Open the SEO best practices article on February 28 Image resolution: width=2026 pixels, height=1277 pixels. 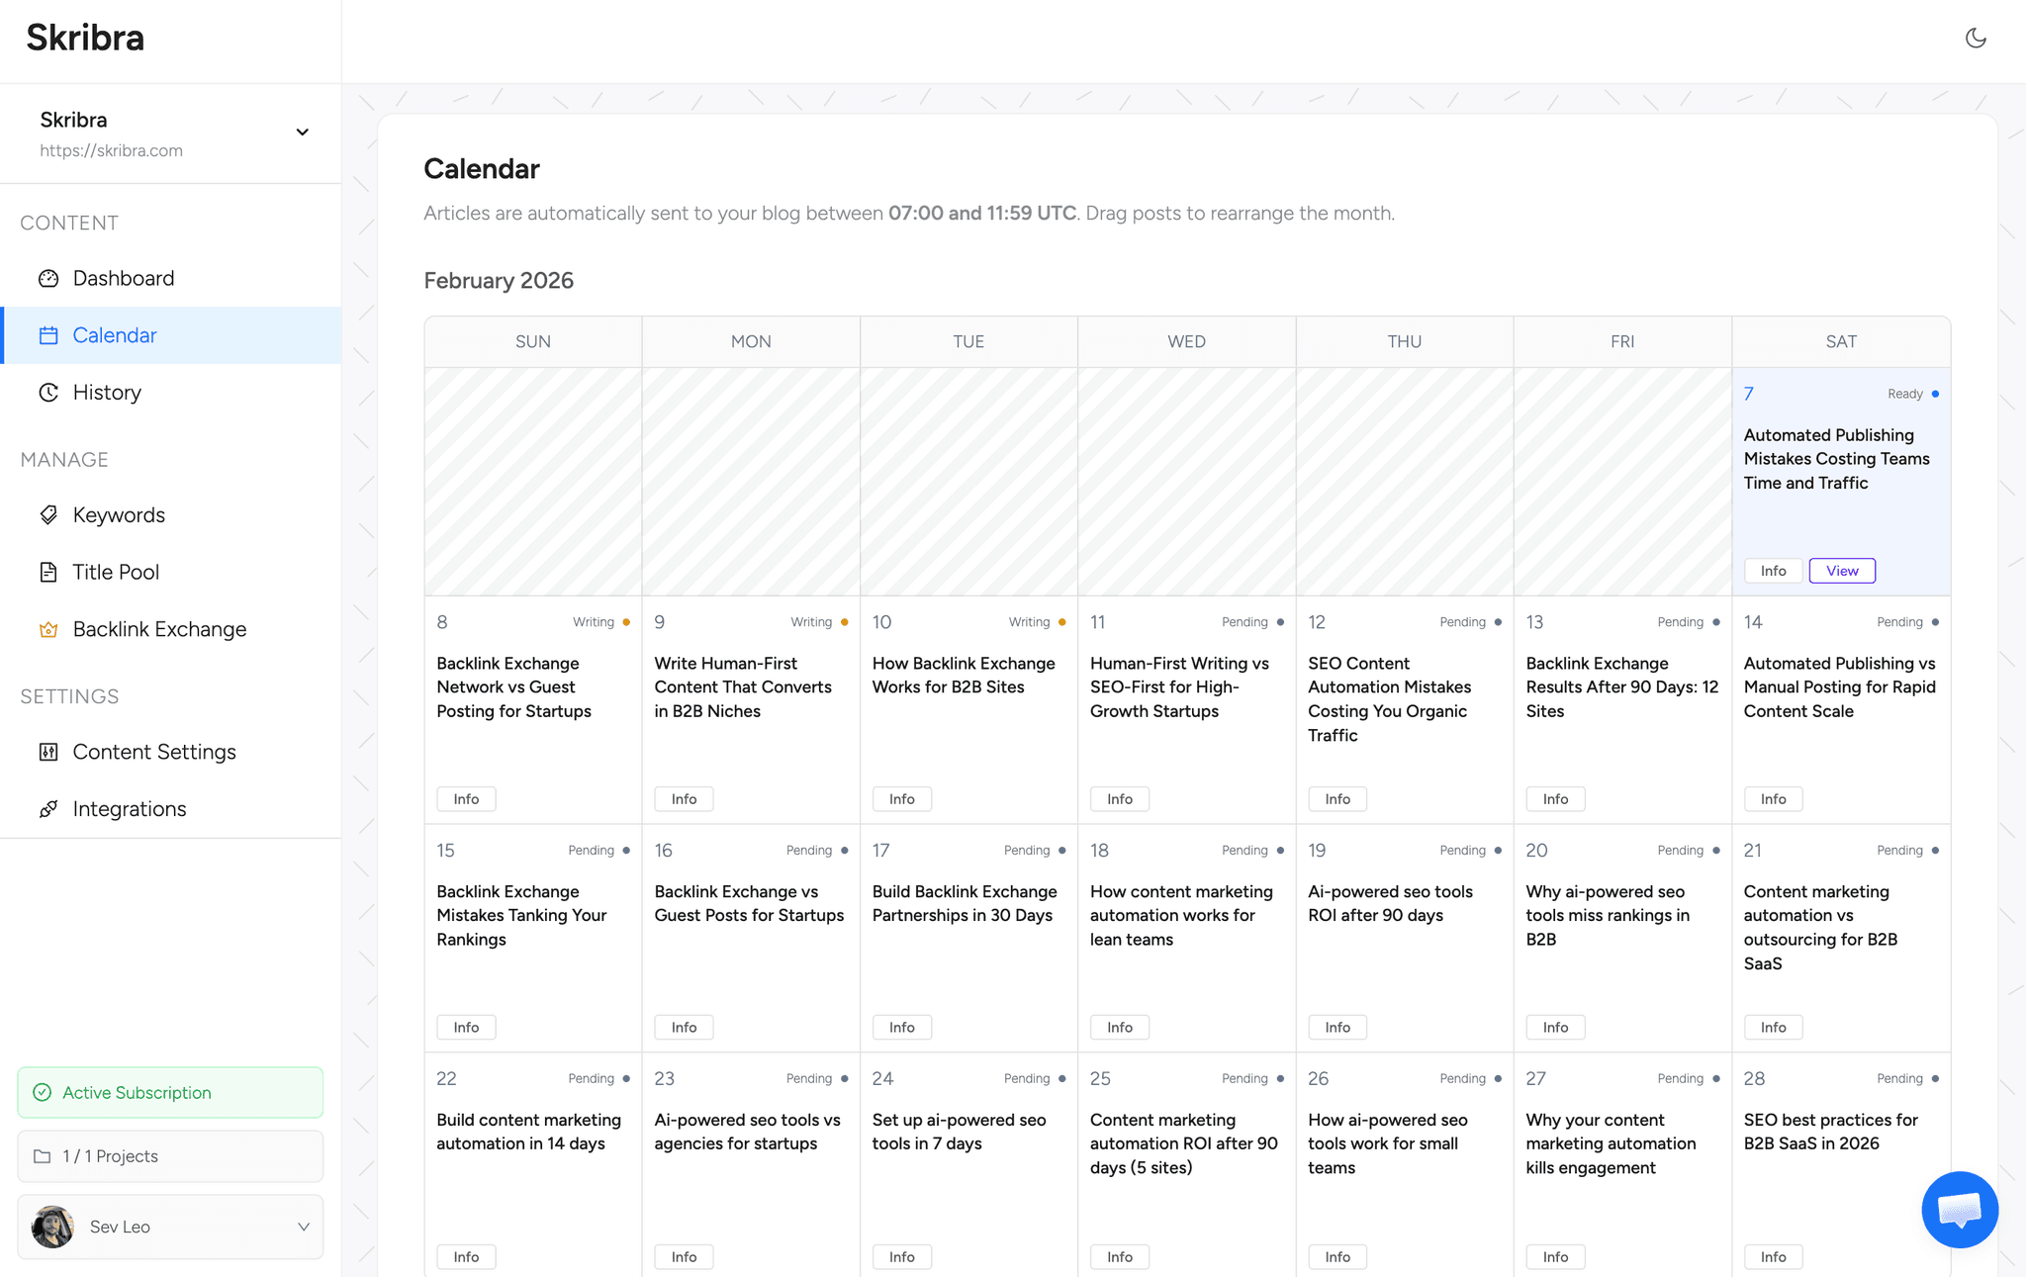[1830, 1131]
